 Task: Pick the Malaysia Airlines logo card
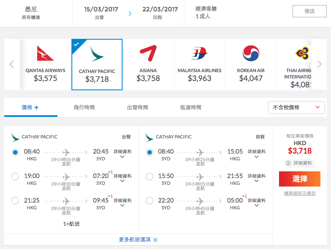200,65
